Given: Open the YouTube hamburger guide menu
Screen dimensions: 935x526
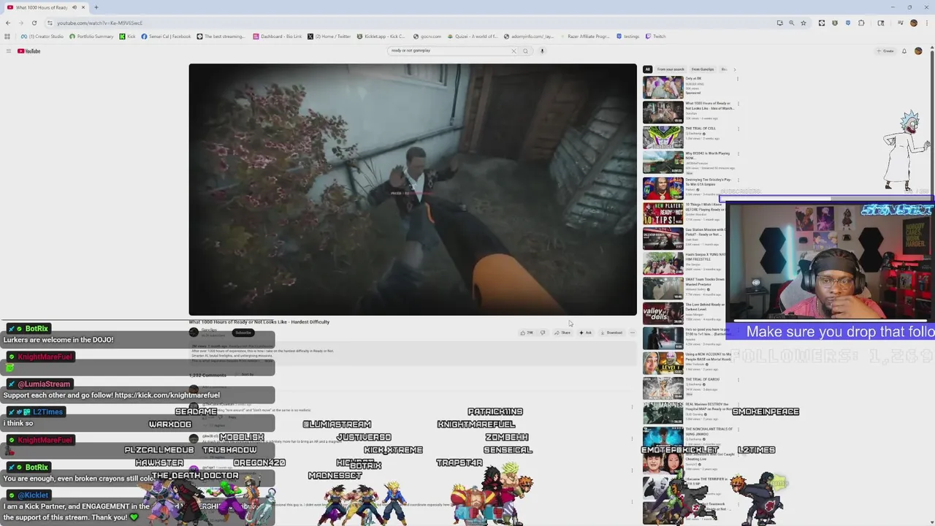Looking at the screenshot, I should click(x=9, y=51).
